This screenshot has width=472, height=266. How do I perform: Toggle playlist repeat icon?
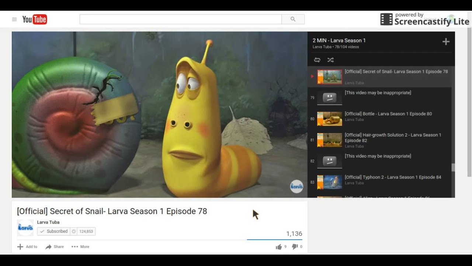coord(317,60)
